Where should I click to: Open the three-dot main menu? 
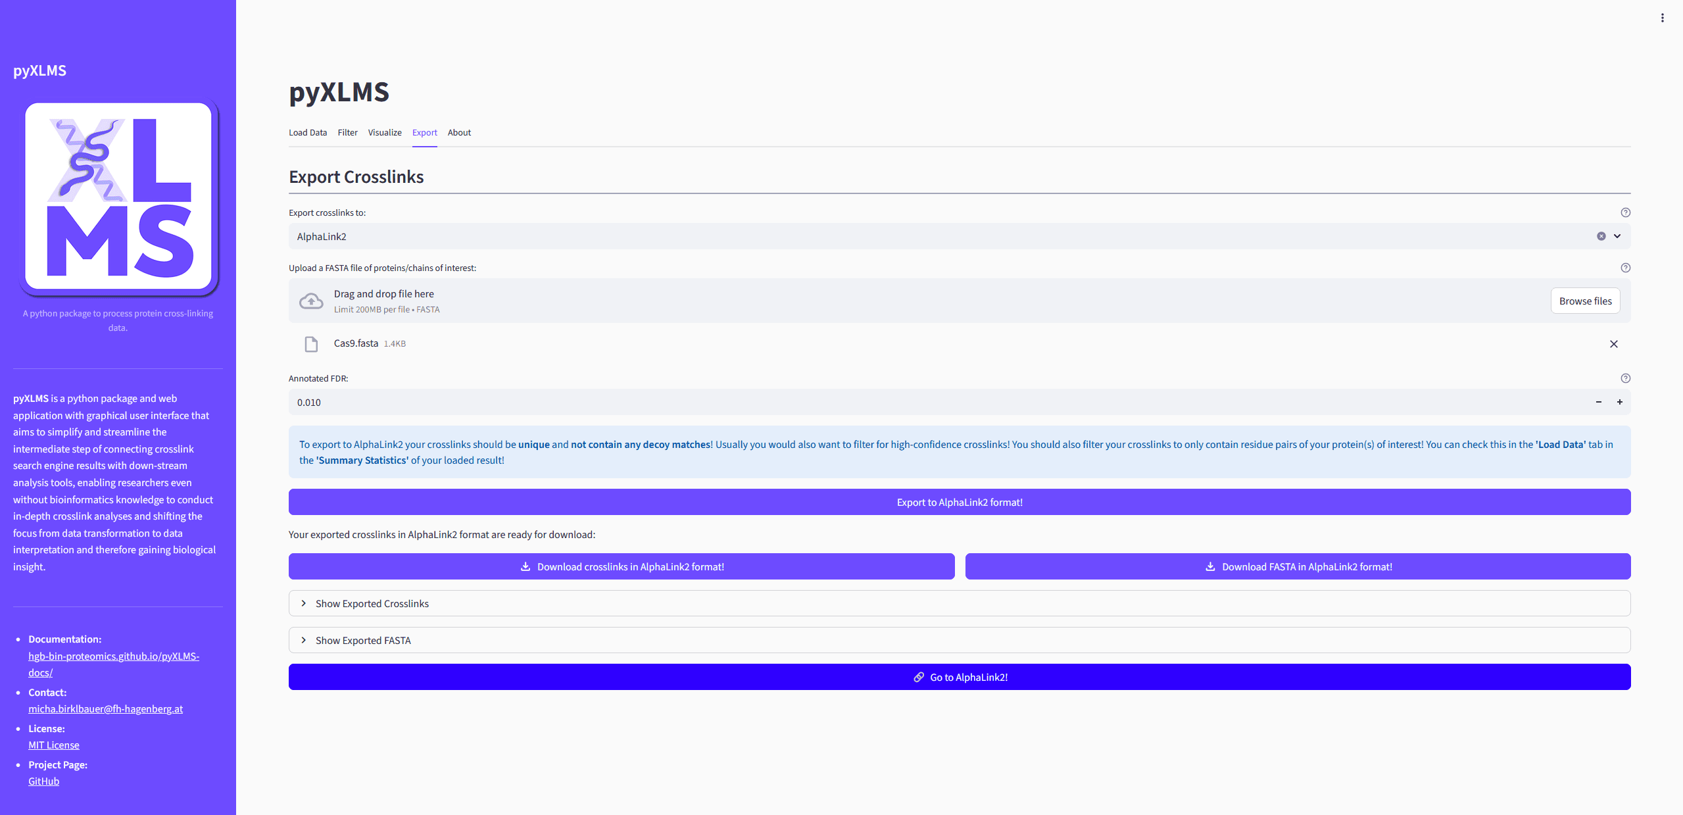pyautogui.click(x=1662, y=18)
